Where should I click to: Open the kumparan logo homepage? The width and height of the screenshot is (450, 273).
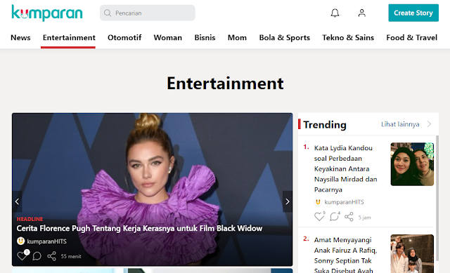[47, 13]
